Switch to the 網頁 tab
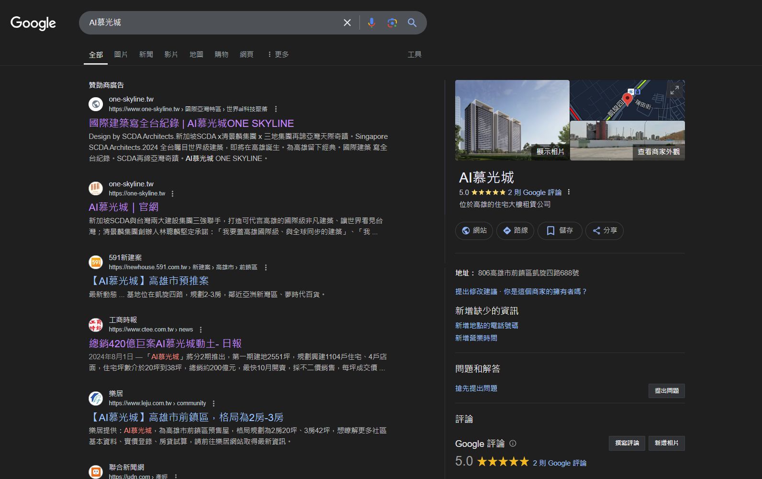This screenshot has height=479, width=762. coord(247,55)
